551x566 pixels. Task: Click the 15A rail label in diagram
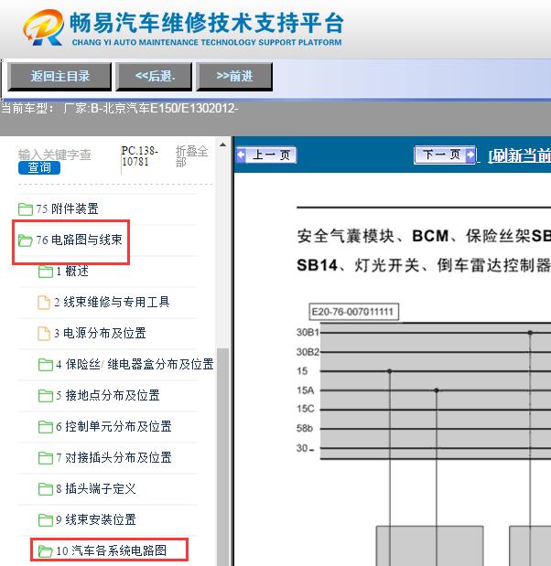tap(306, 390)
